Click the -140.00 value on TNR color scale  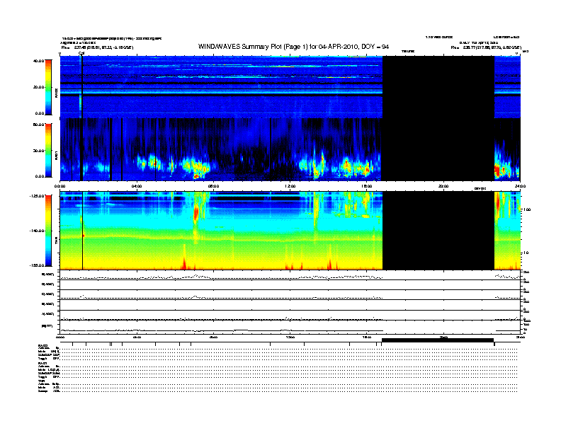click(37, 231)
